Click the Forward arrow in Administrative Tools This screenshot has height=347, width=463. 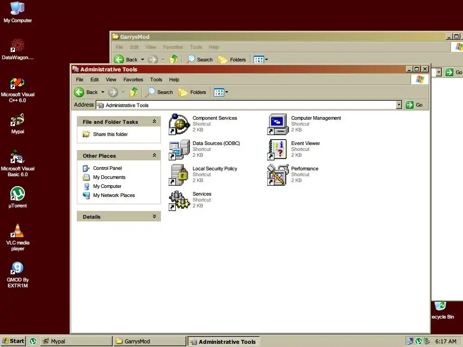pyautogui.click(x=113, y=92)
